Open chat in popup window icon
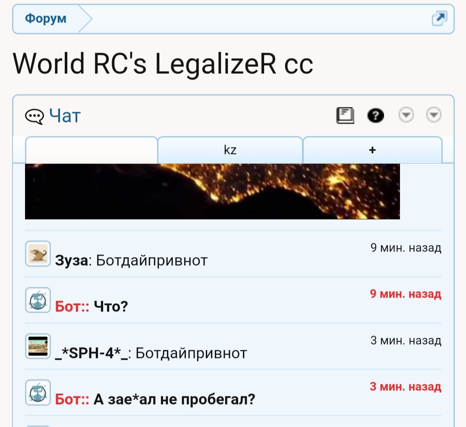Viewport: 466px width, 427px height. coord(439,19)
